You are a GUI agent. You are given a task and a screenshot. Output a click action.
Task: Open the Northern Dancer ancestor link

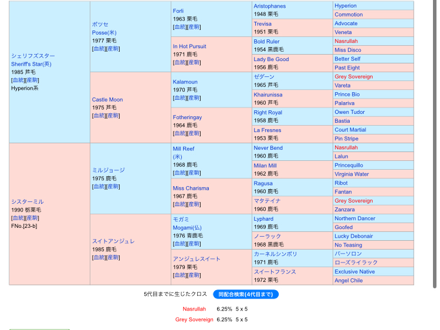coord(354,218)
